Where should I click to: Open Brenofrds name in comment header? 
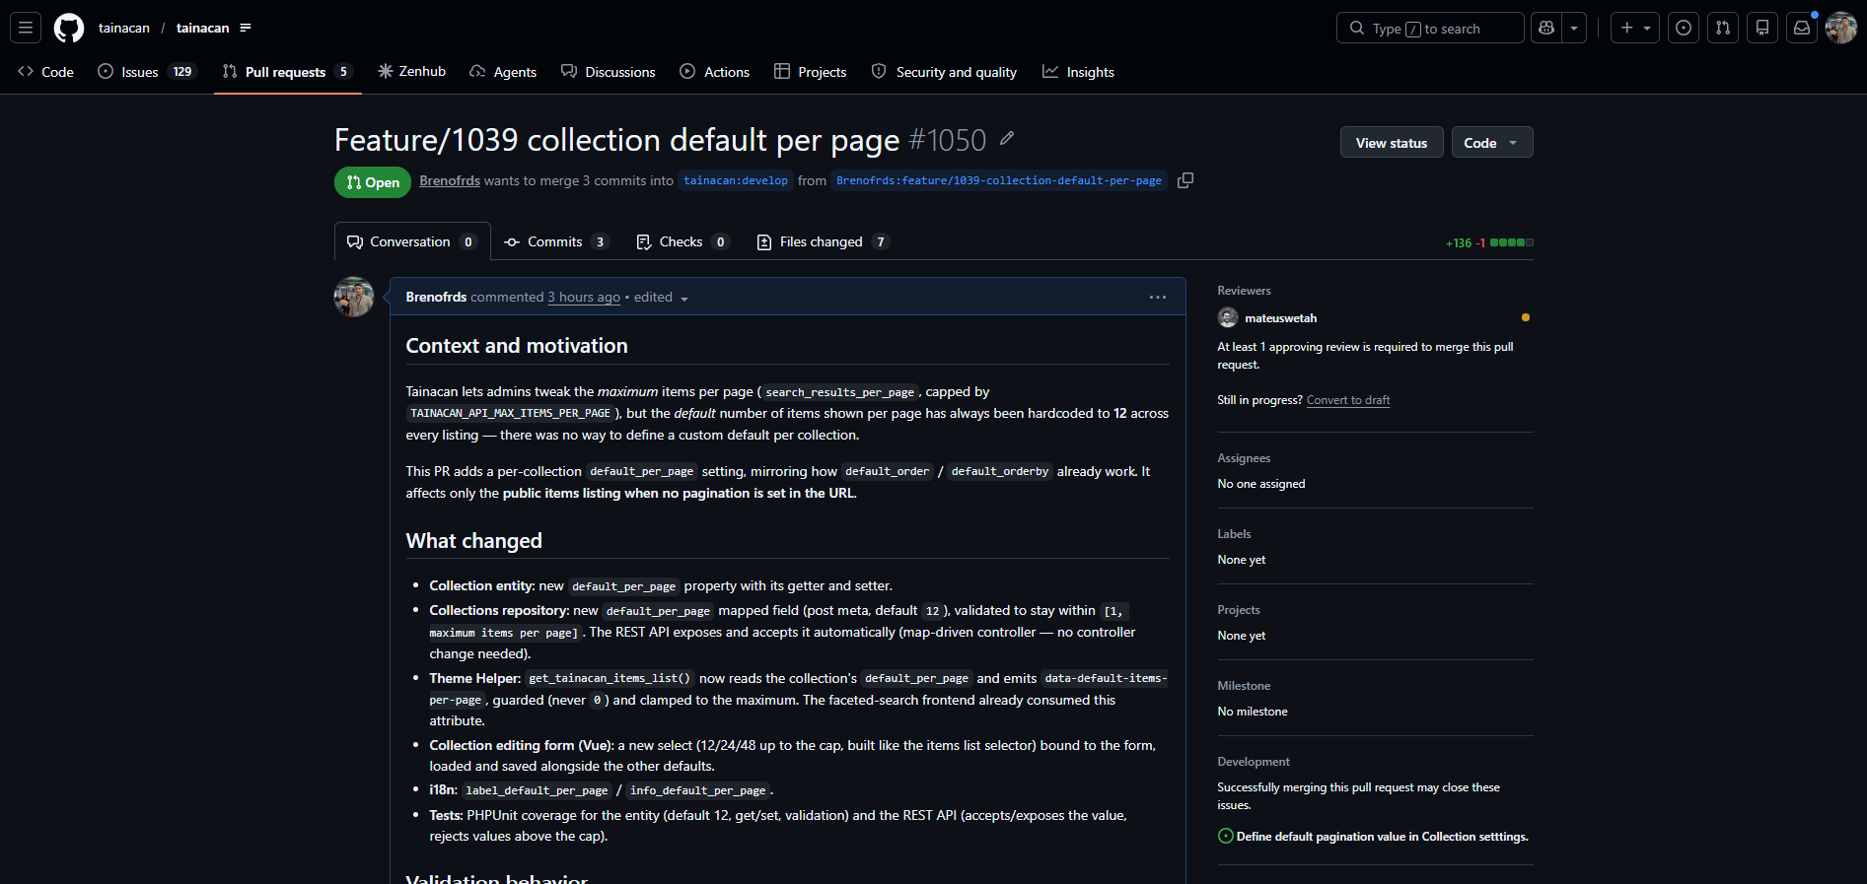[x=436, y=297]
